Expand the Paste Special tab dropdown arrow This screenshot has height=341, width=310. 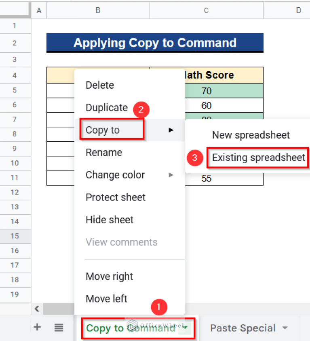pos(285,328)
